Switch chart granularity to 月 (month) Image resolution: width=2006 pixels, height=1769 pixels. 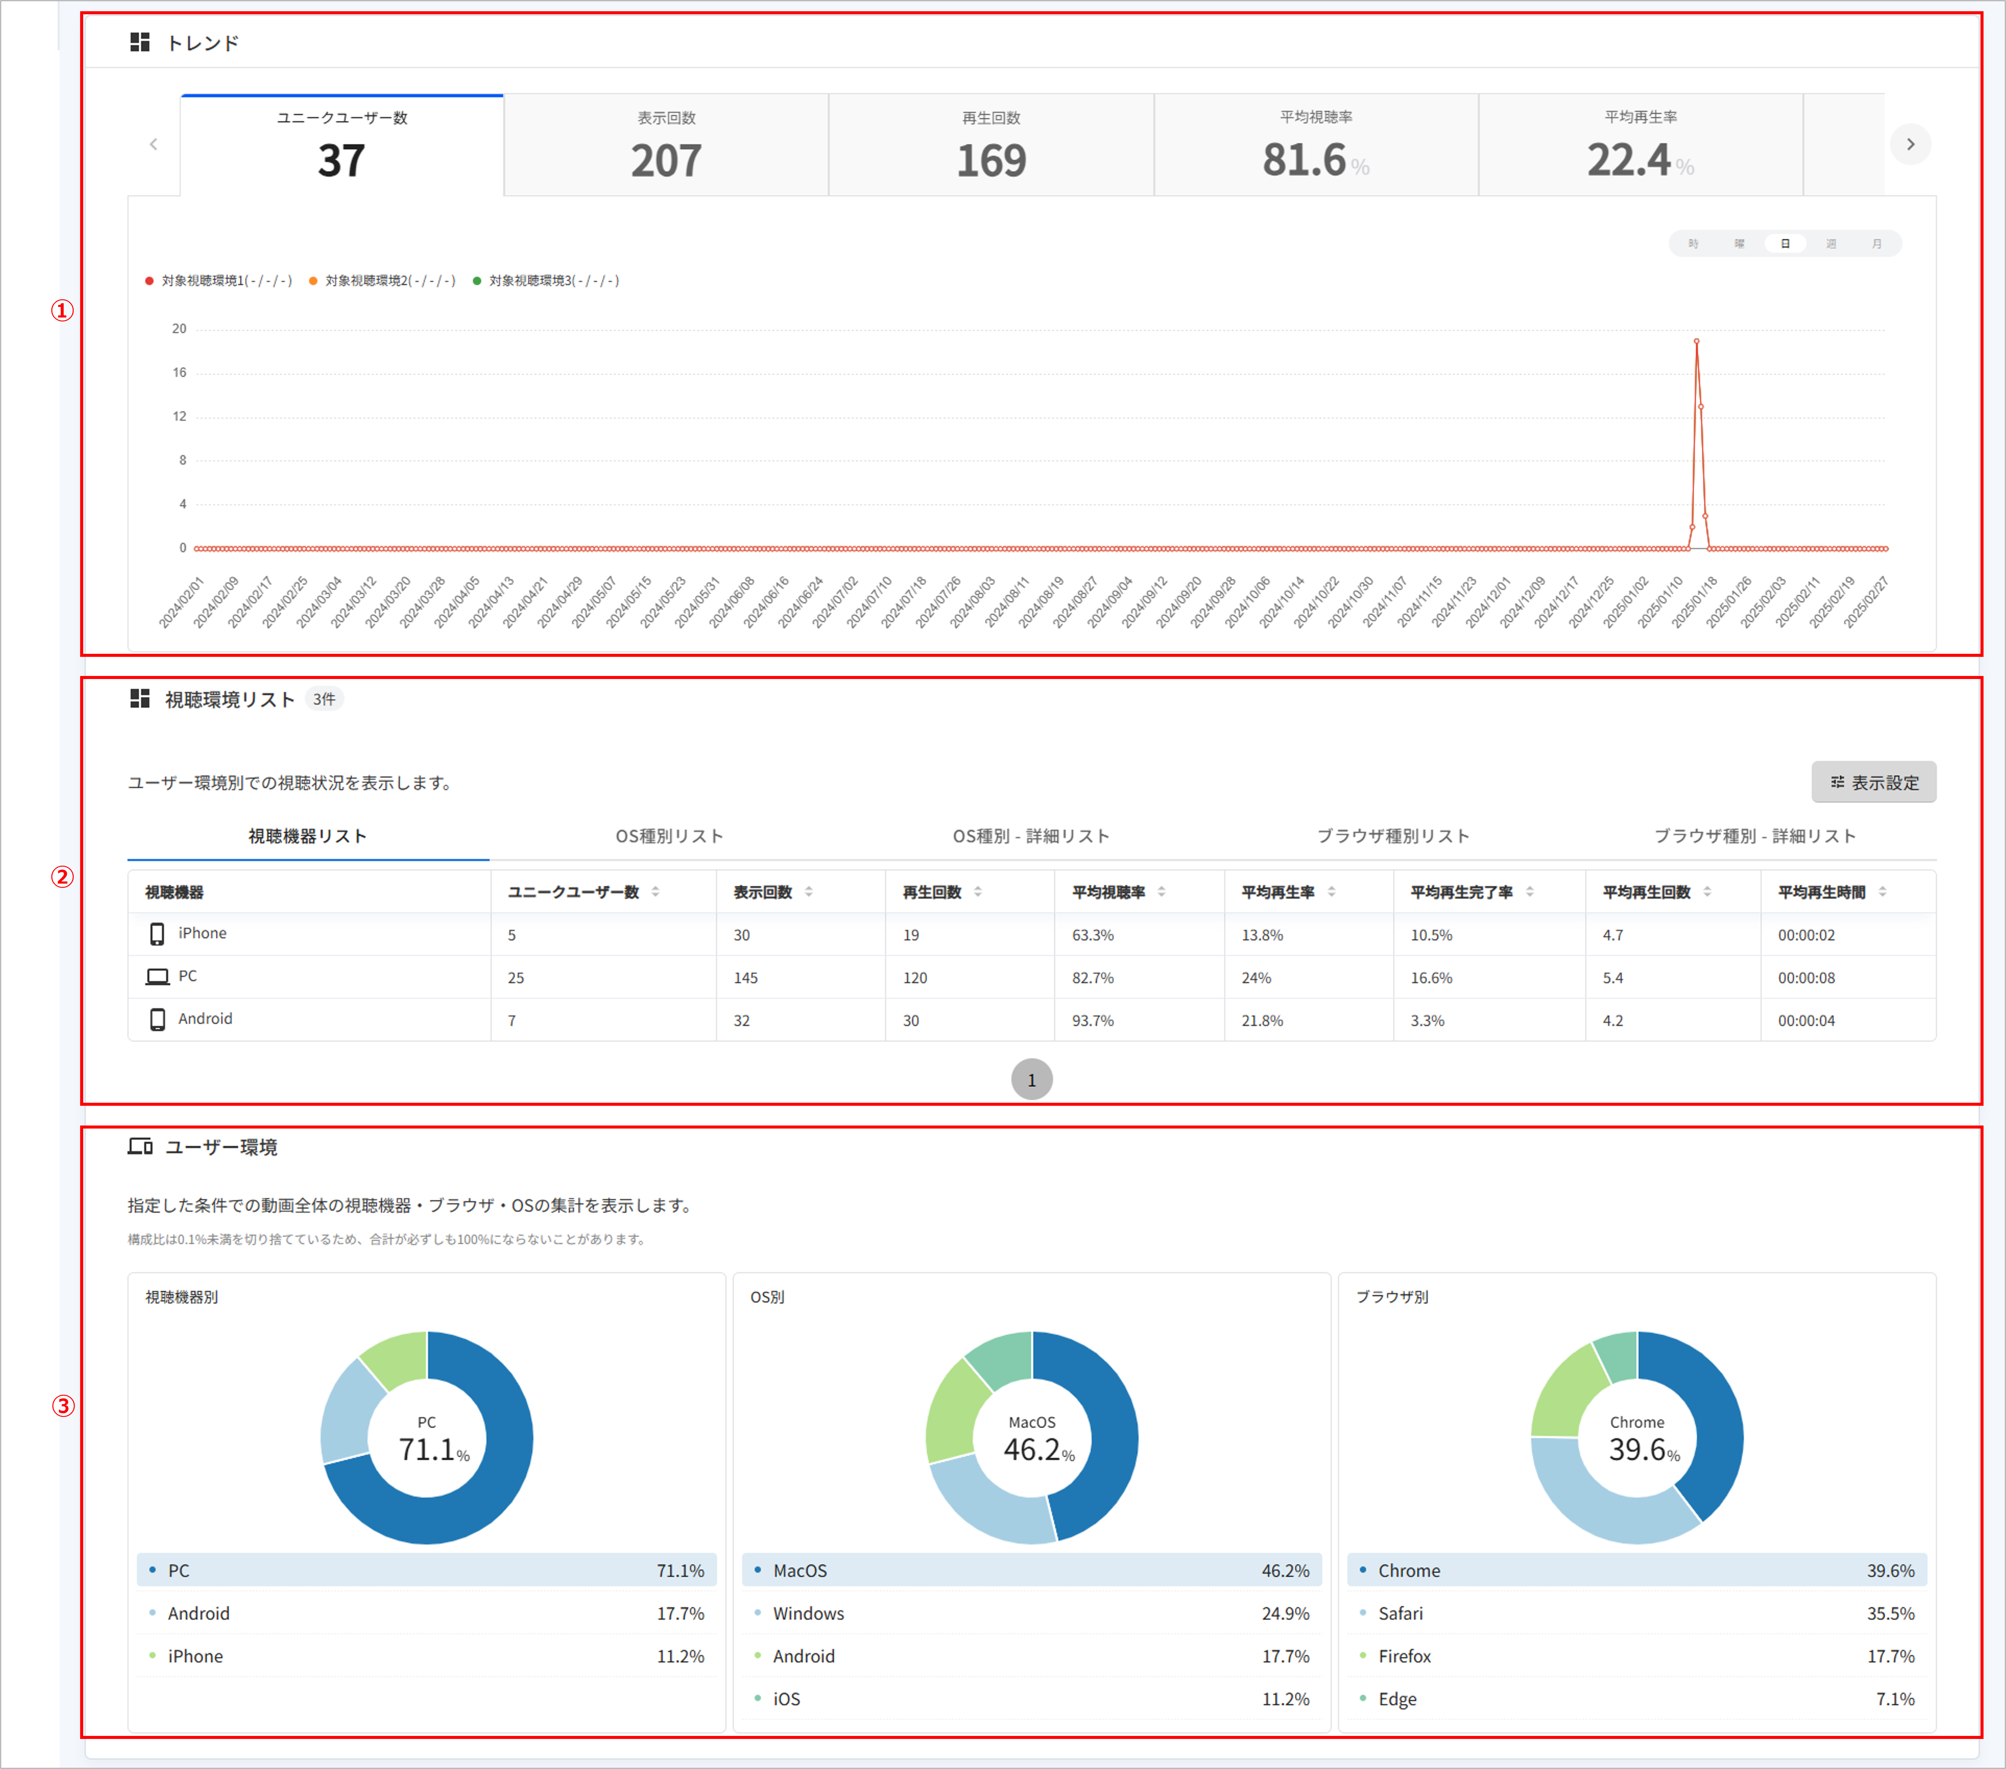pos(1876,243)
